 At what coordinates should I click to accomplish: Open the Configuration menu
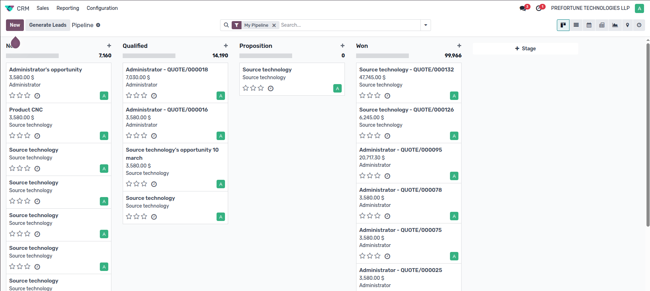(102, 8)
